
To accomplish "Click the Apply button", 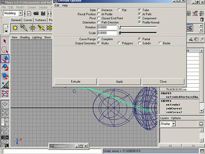I will coord(119,81).
